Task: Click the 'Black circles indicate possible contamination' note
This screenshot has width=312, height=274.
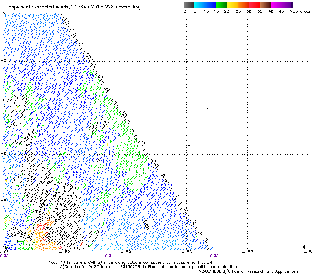Action: tap(189, 267)
